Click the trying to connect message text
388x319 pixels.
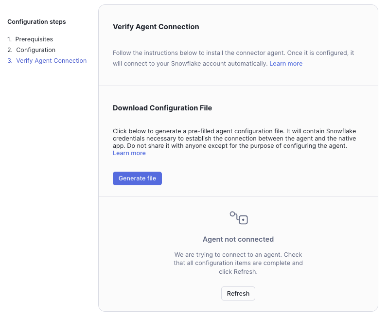point(238,263)
